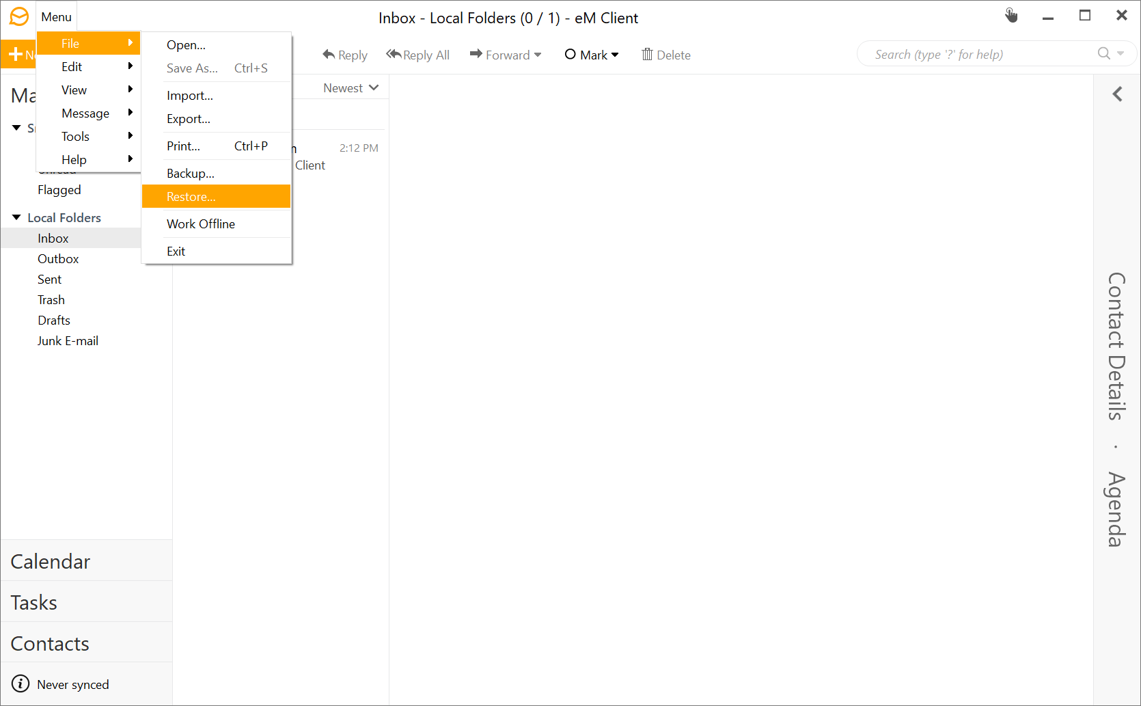Open the Sent folder

coord(49,279)
